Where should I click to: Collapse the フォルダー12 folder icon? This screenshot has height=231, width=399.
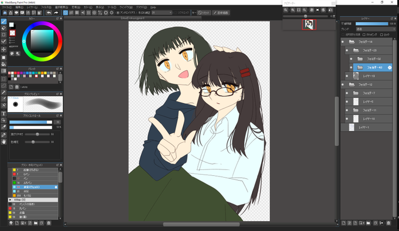351,84
